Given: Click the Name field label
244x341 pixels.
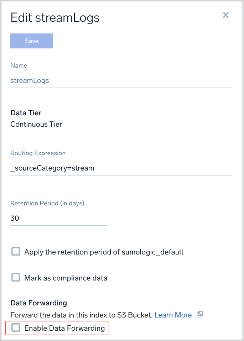Looking at the screenshot, I should (19, 65).
